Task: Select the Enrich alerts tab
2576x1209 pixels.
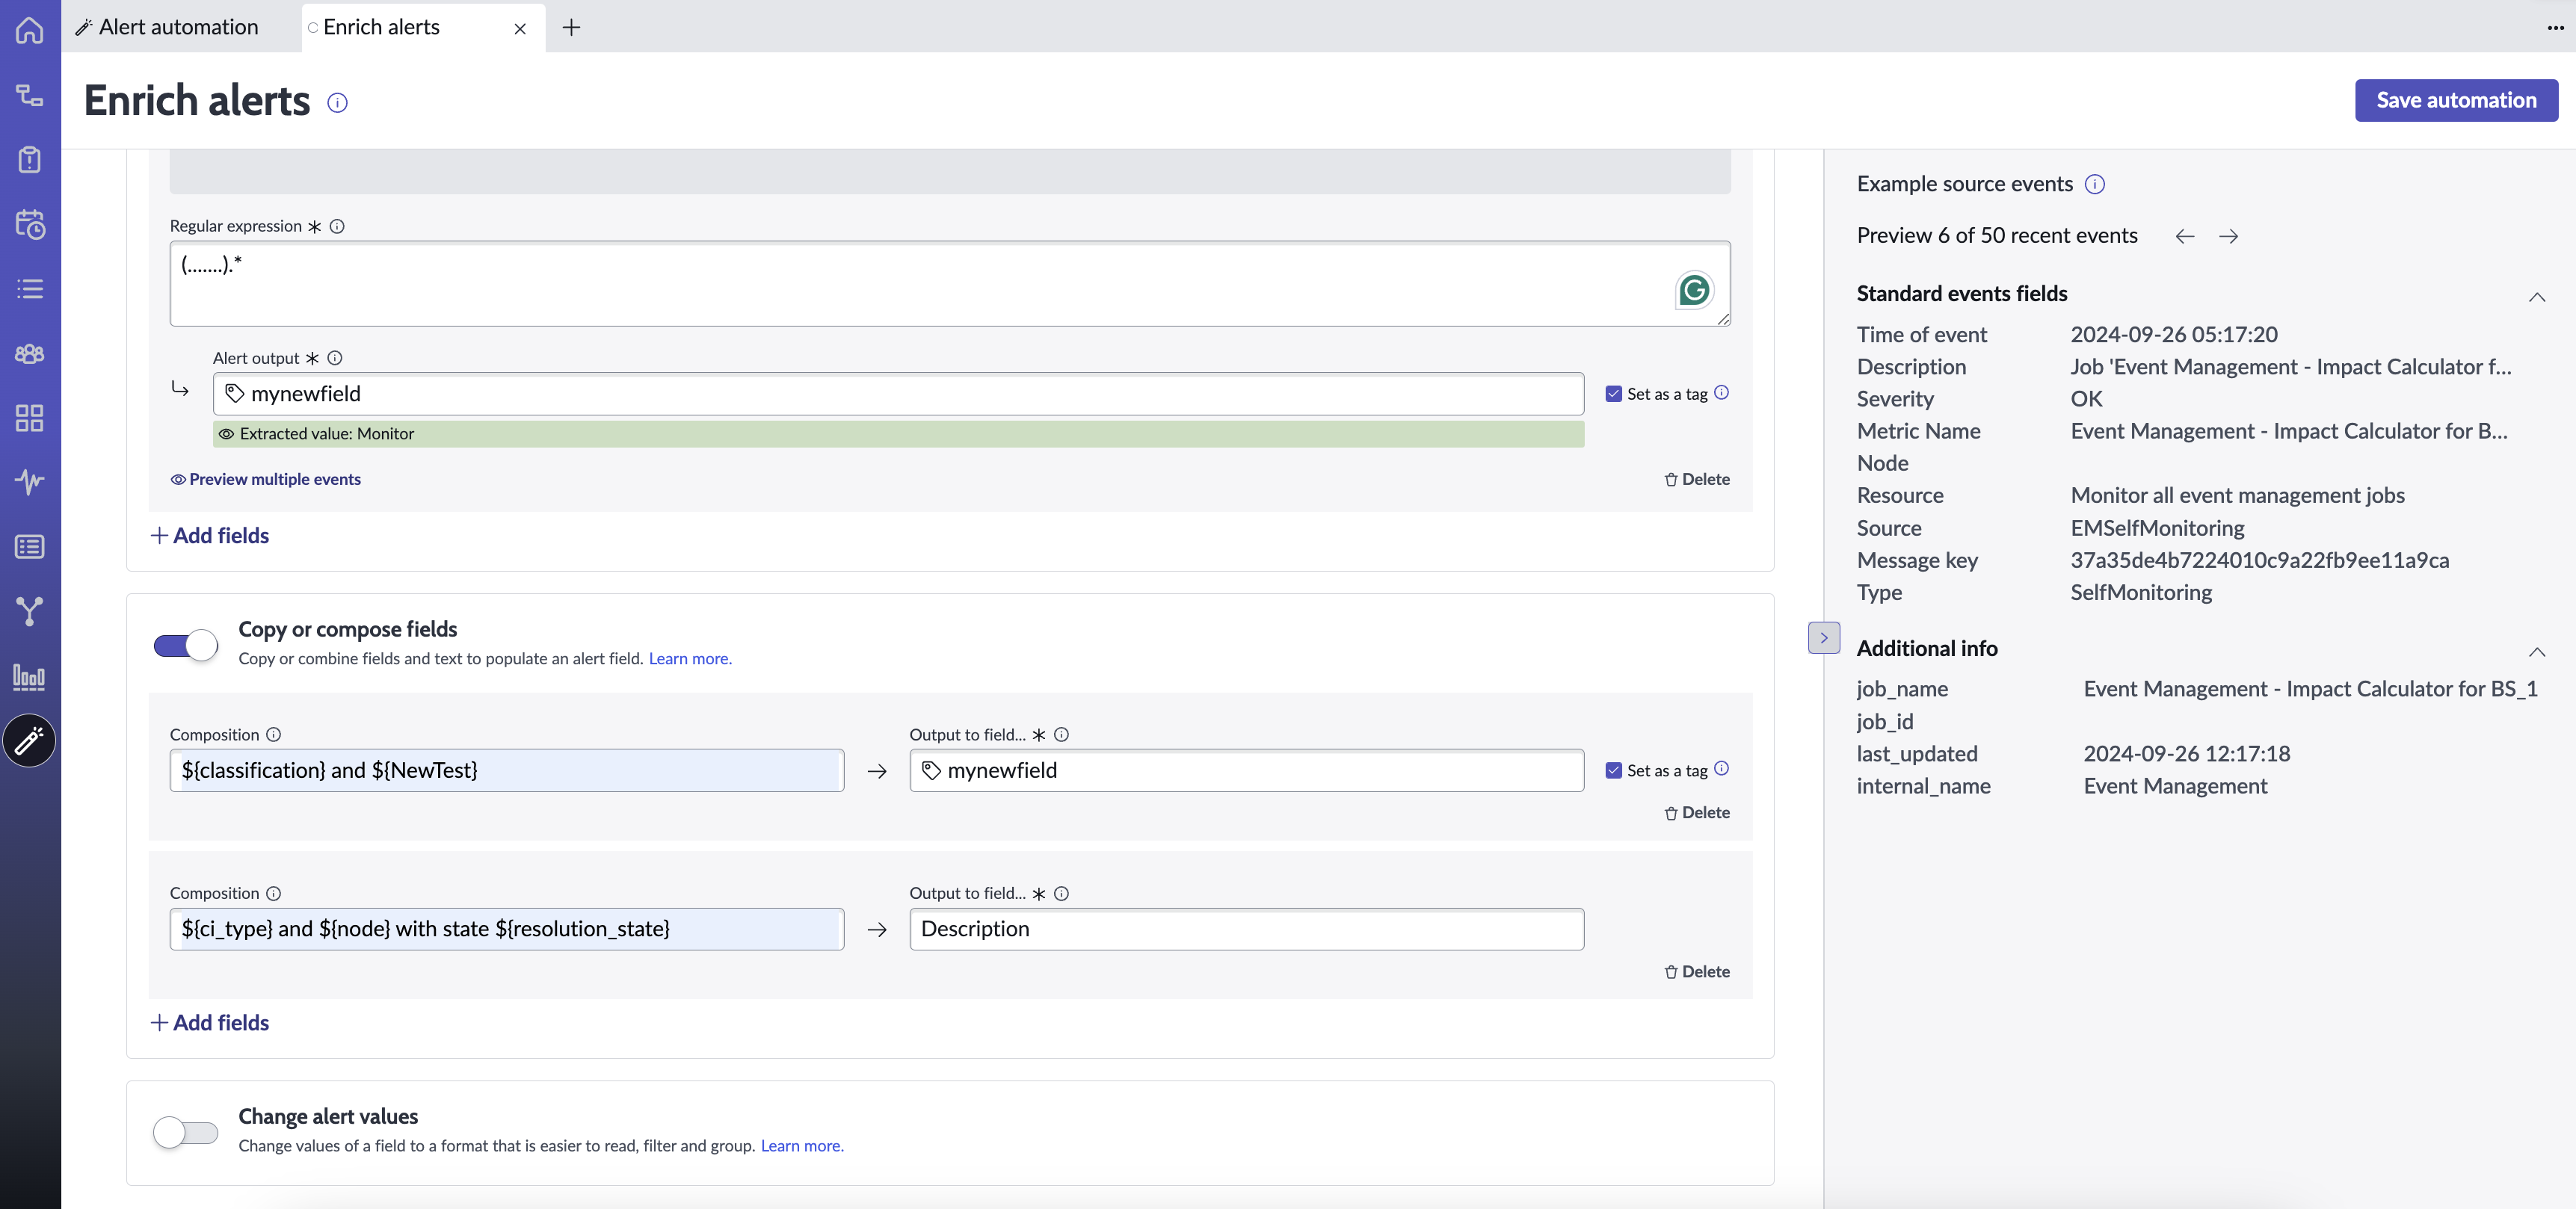Action: click(x=381, y=27)
